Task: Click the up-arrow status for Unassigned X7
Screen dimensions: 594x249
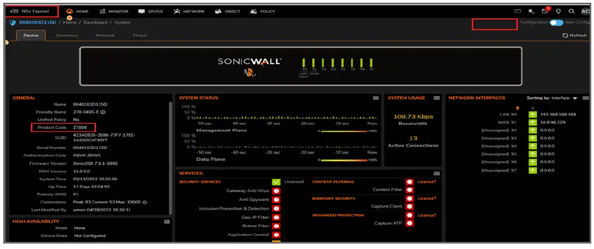Action: 533,170
